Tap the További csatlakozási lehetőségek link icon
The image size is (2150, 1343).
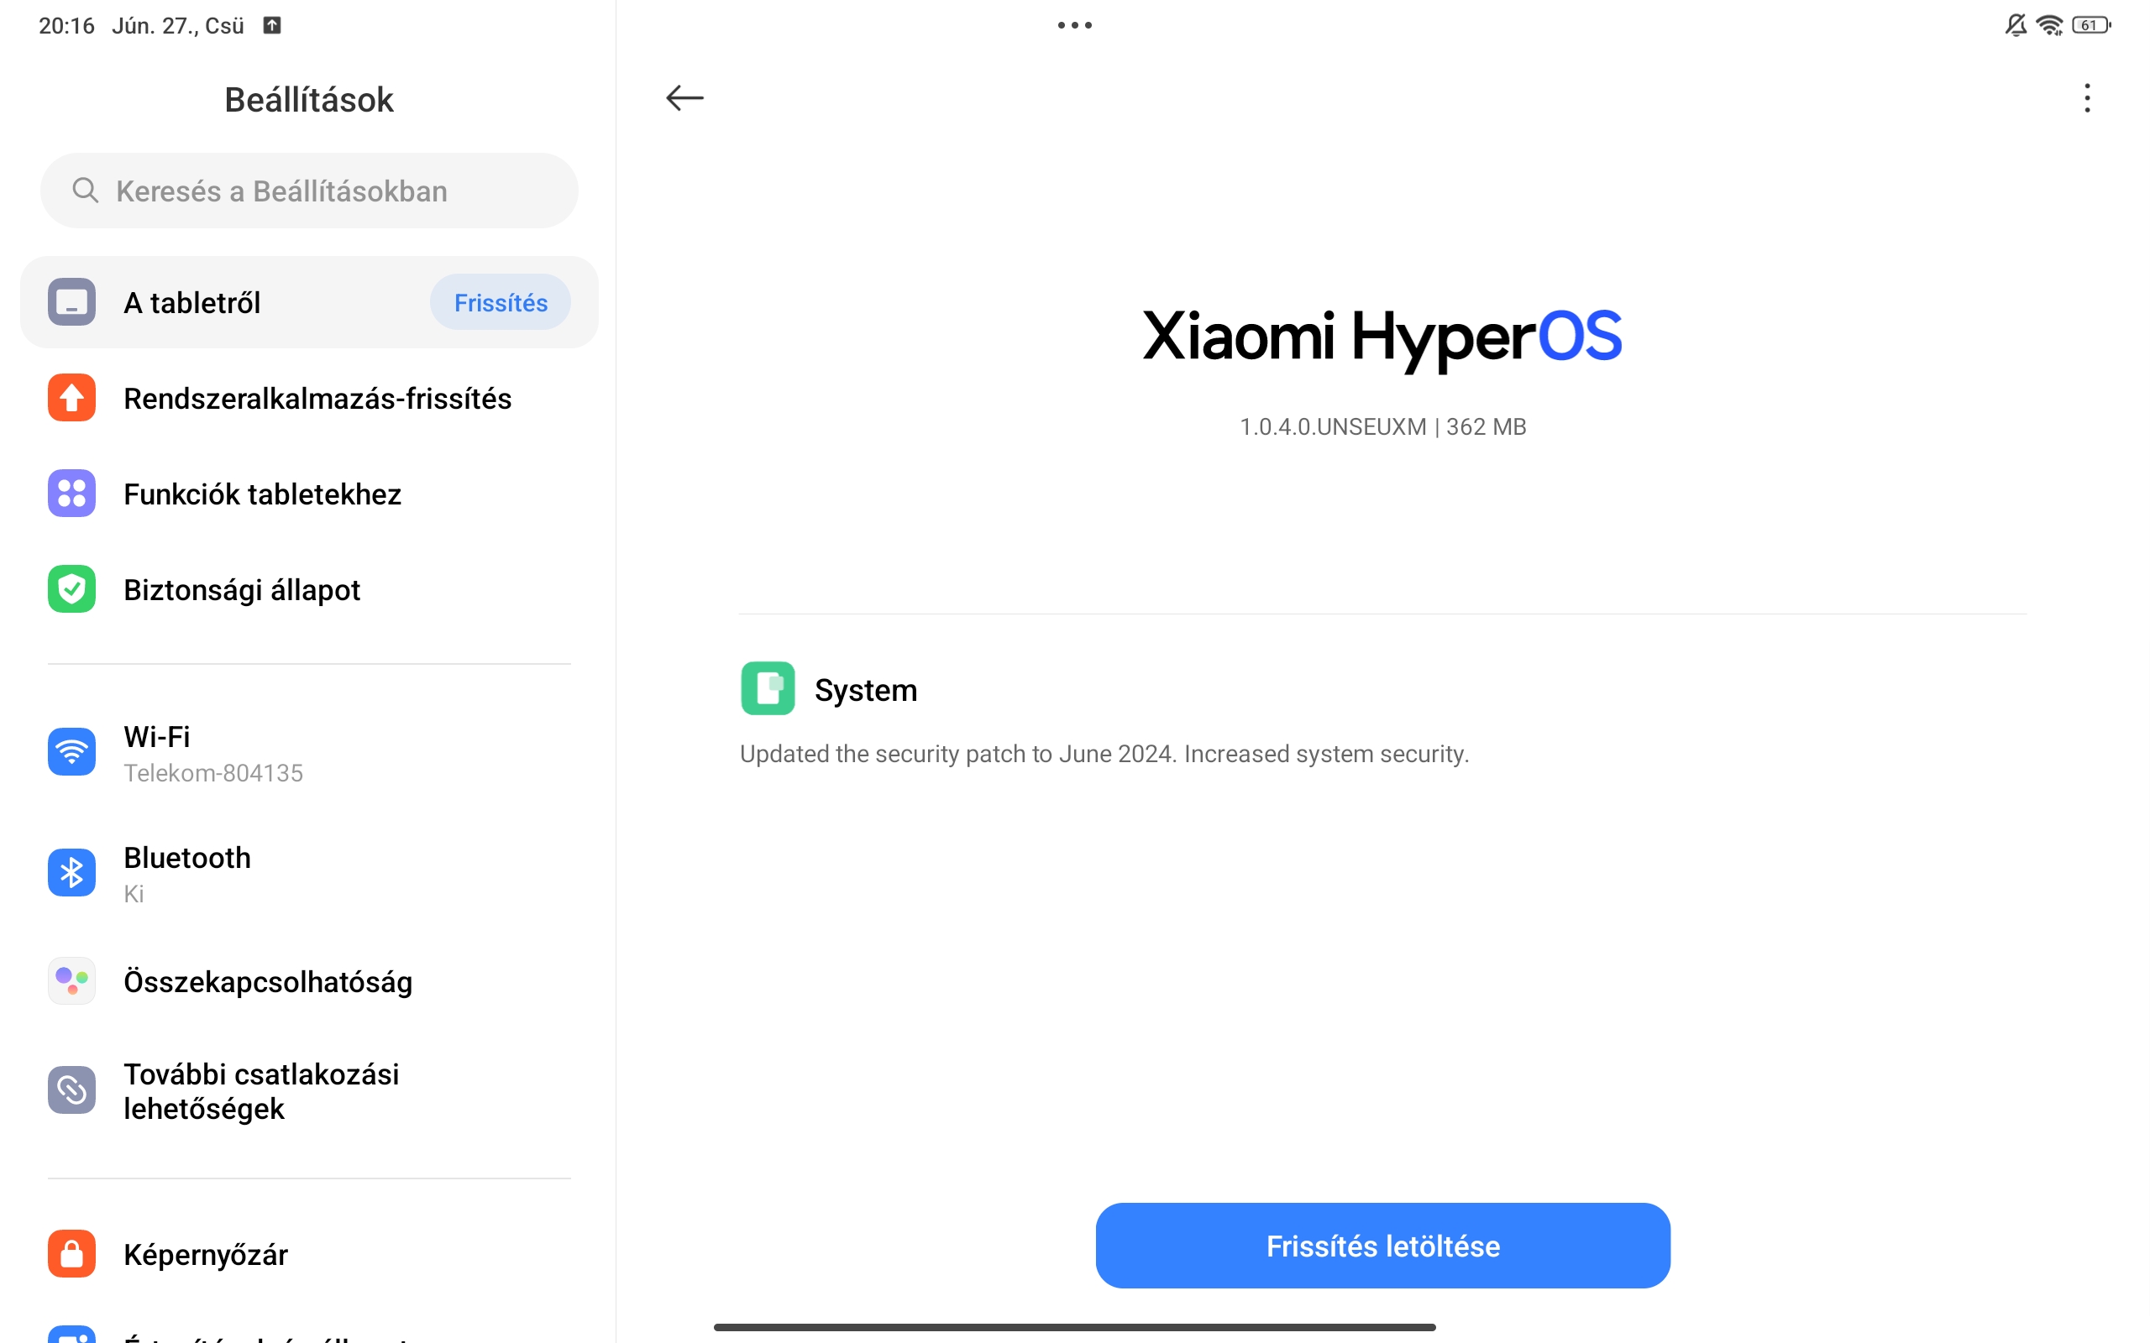tap(72, 1090)
